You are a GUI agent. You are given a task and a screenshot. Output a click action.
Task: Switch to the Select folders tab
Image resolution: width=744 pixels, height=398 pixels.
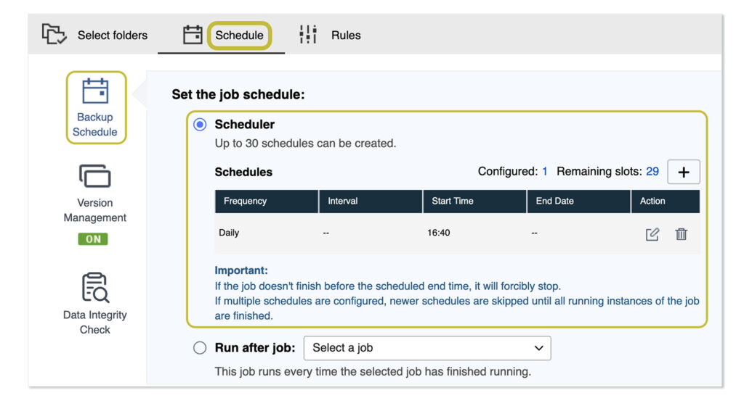[x=112, y=35]
